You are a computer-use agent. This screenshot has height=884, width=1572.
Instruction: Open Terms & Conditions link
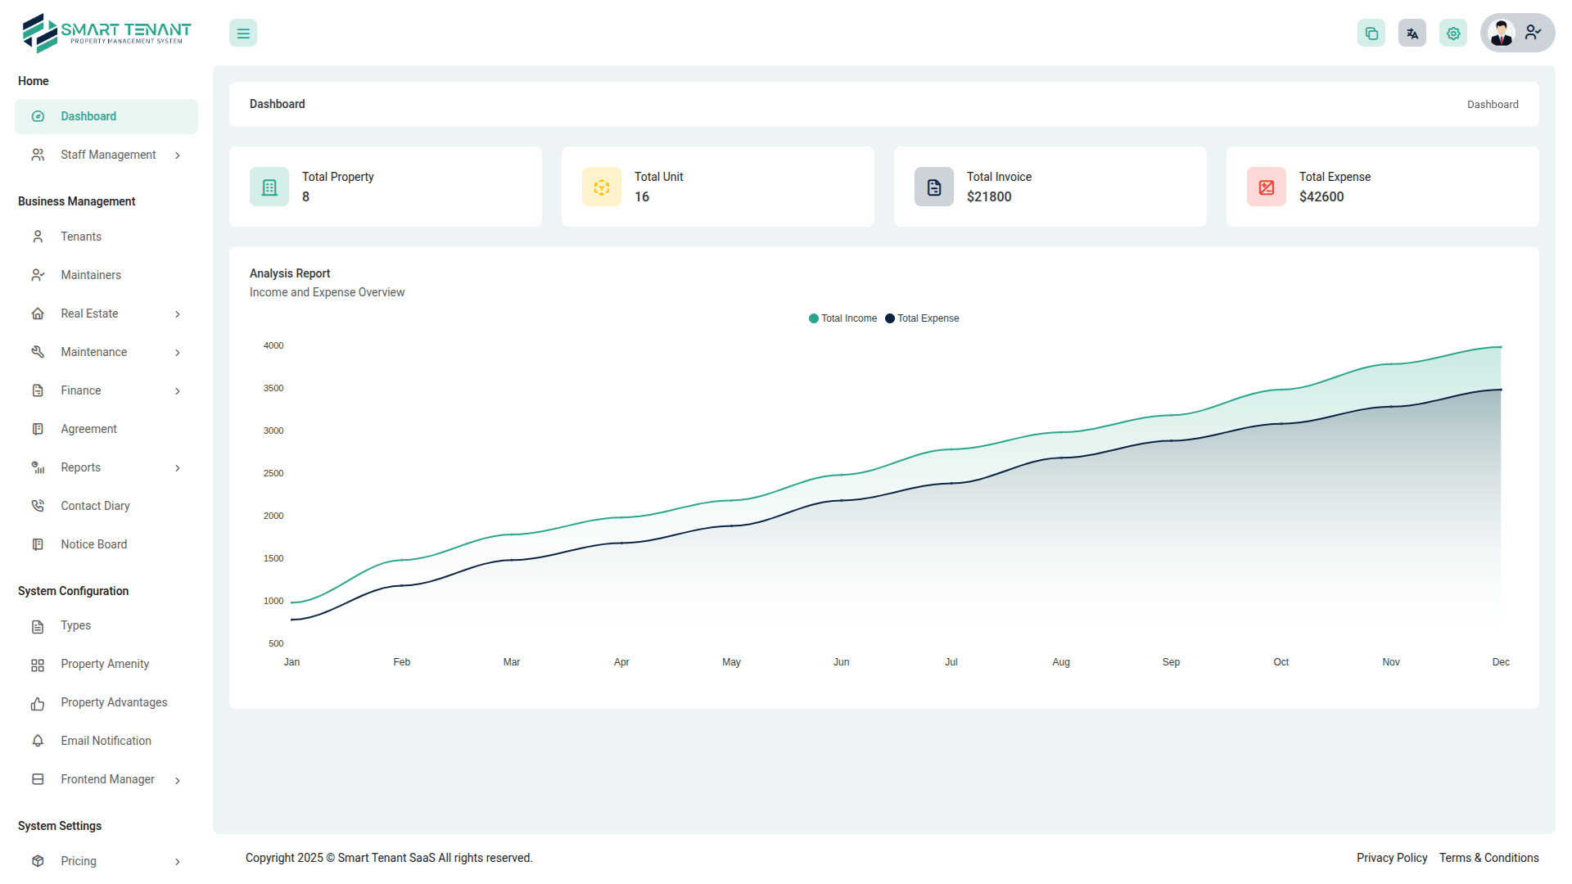(1488, 858)
